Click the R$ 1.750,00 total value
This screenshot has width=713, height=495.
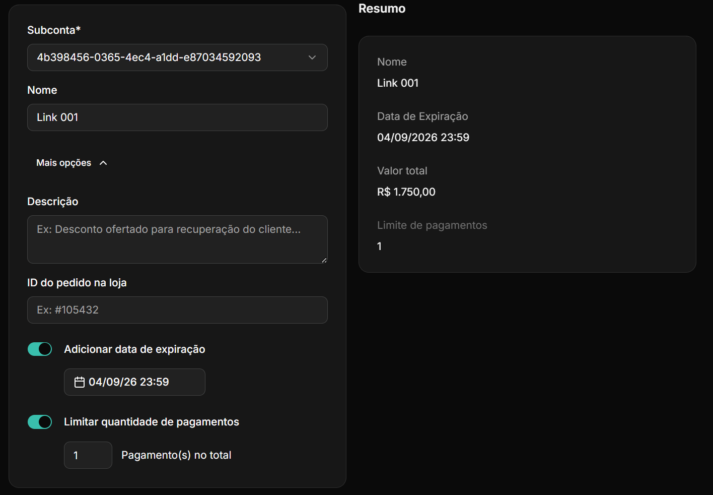point(406,192)
